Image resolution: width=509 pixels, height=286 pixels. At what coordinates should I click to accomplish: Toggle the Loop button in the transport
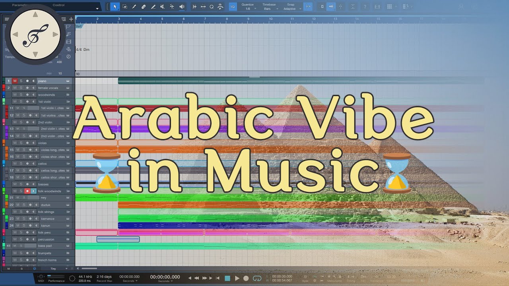257,278
